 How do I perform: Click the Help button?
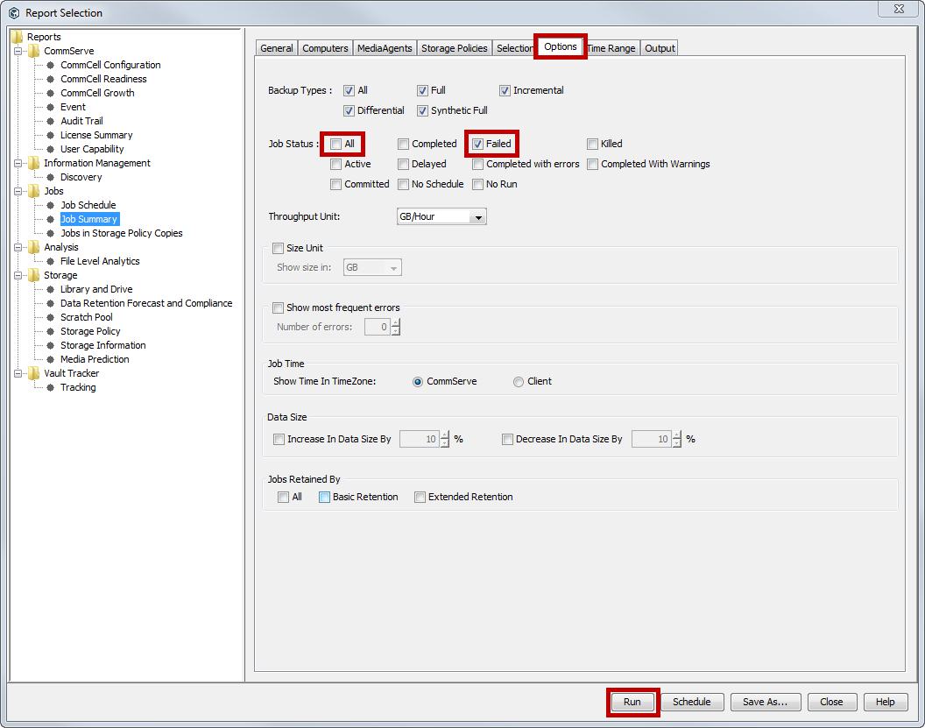coord(885,702)
